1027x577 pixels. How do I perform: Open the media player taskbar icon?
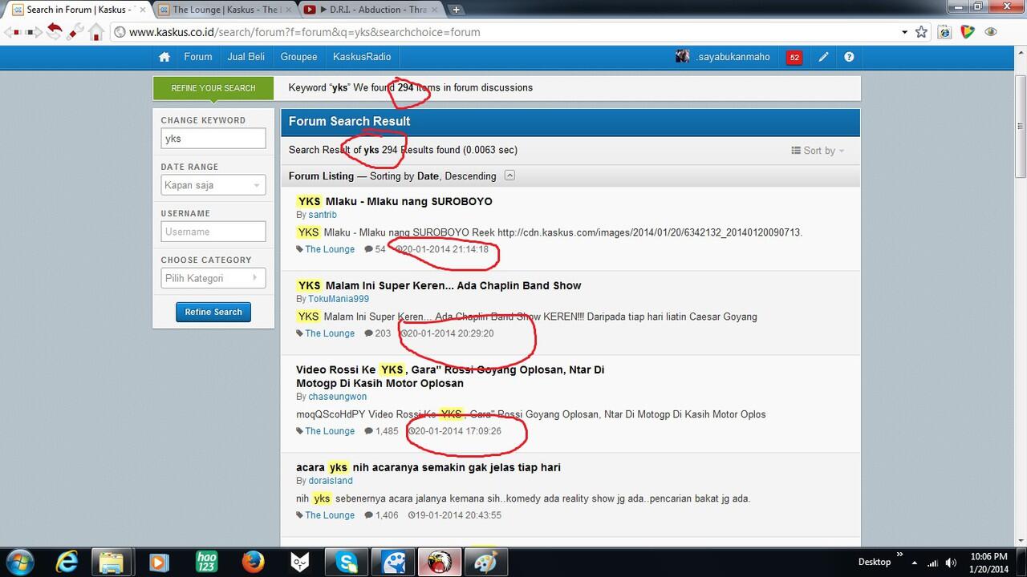pos(160,562)
